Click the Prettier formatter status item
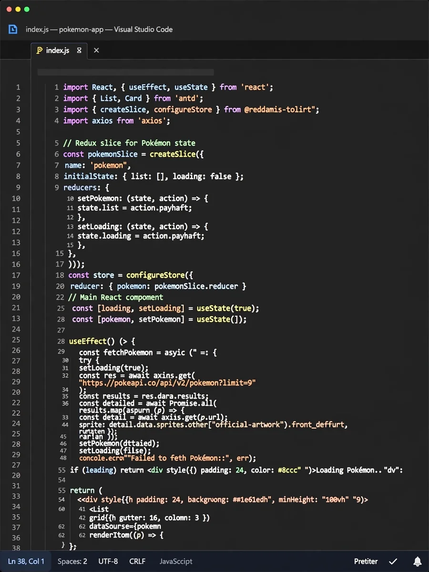The width and height of the screenshot is (429, 572). coord(366,561)
